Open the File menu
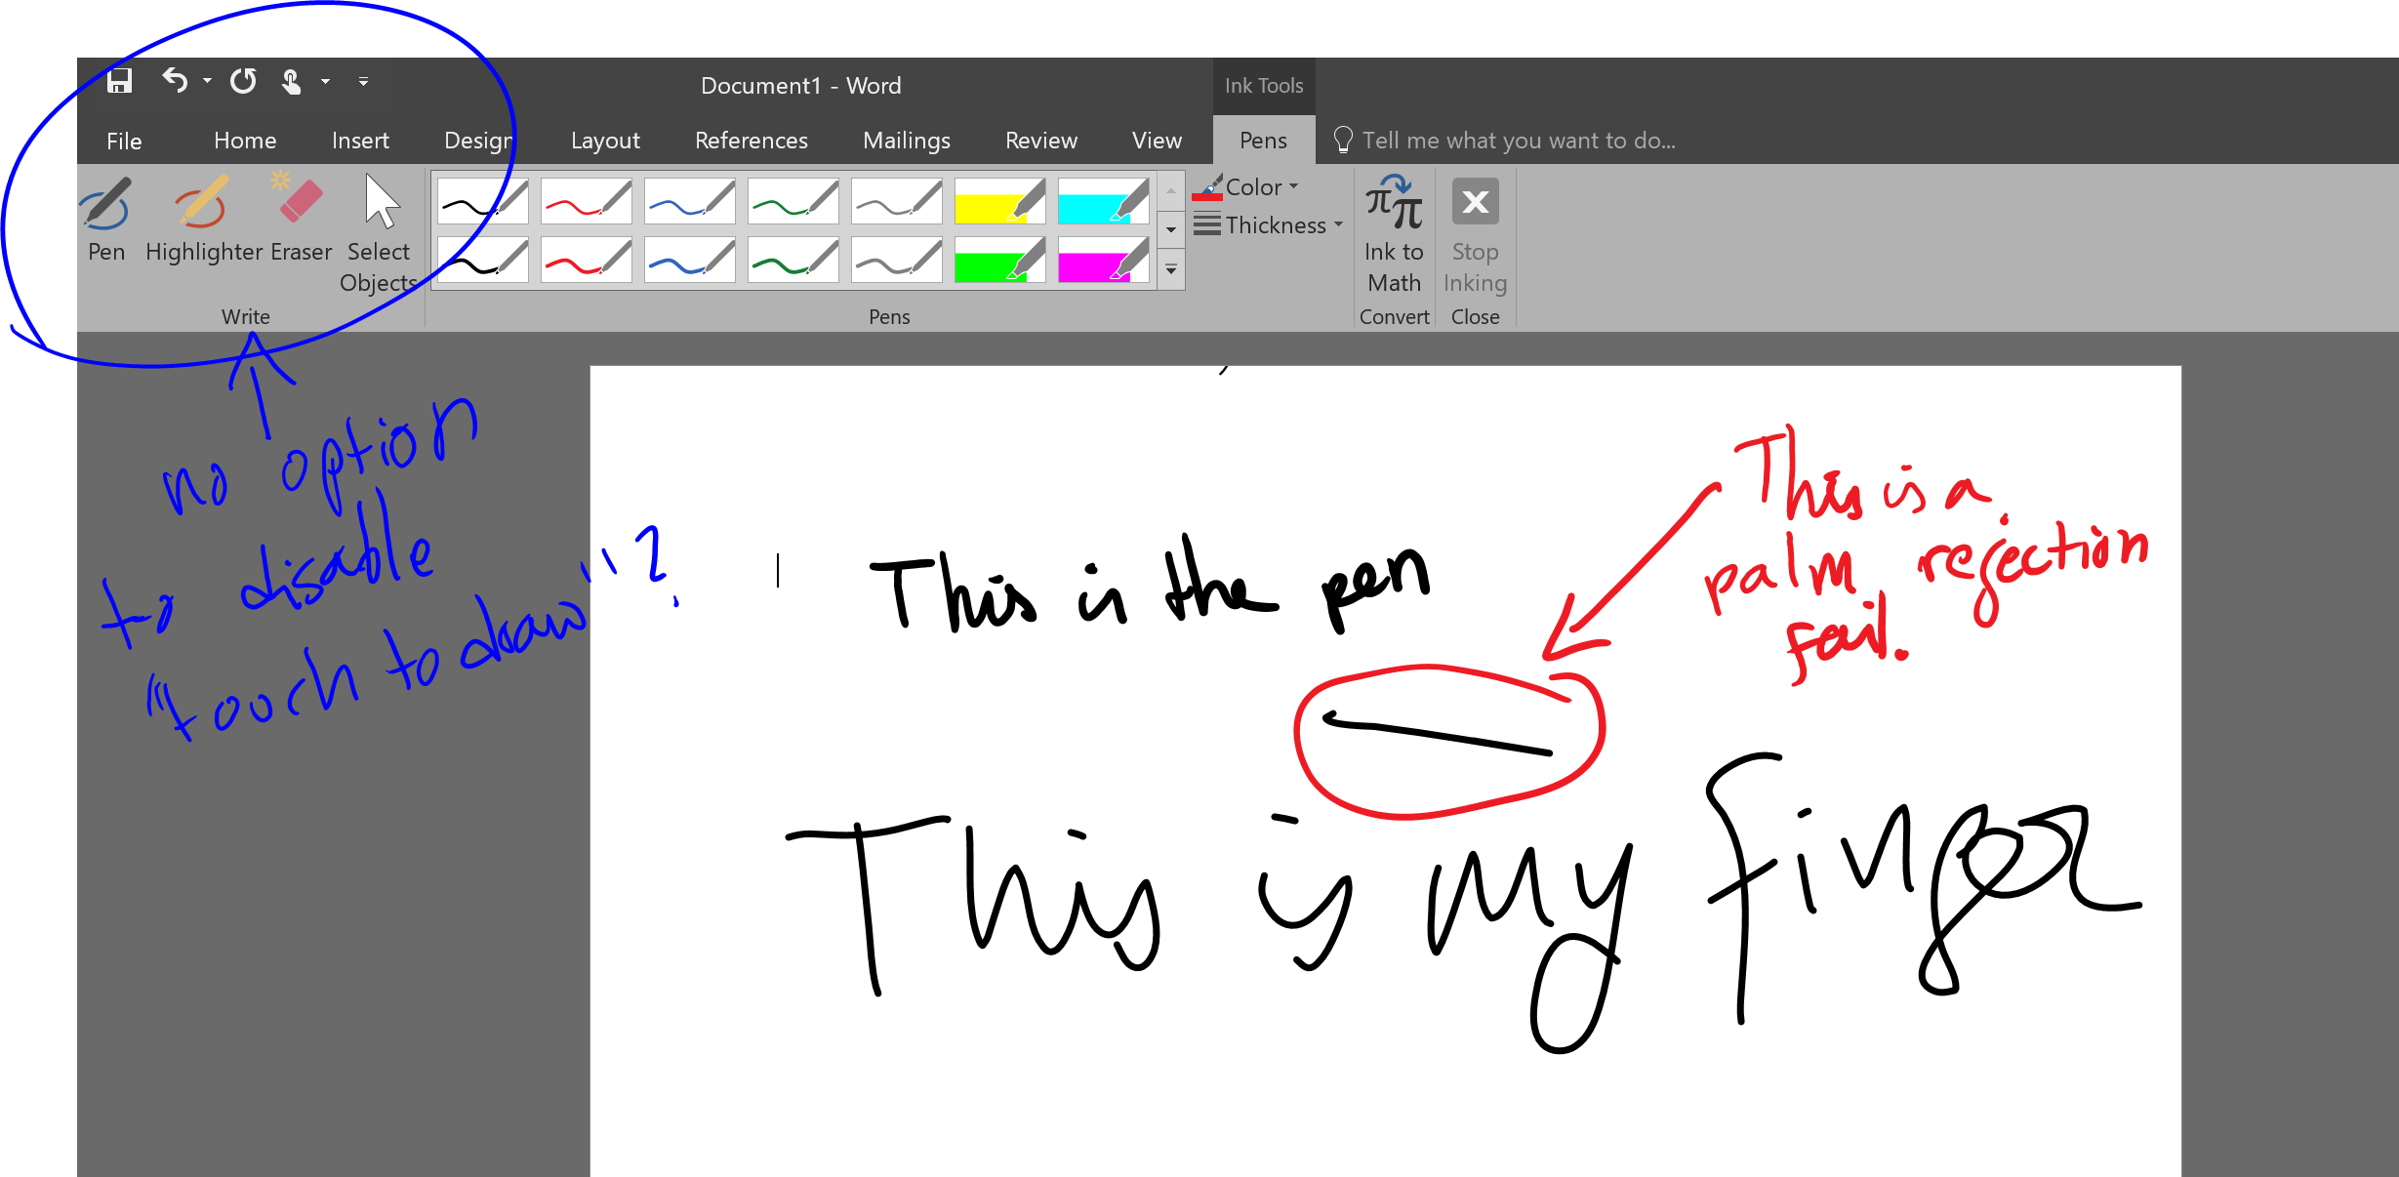 pyautogui.click(x=124, y=141)
